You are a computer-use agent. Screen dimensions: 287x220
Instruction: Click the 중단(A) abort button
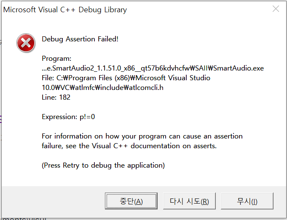131,201
